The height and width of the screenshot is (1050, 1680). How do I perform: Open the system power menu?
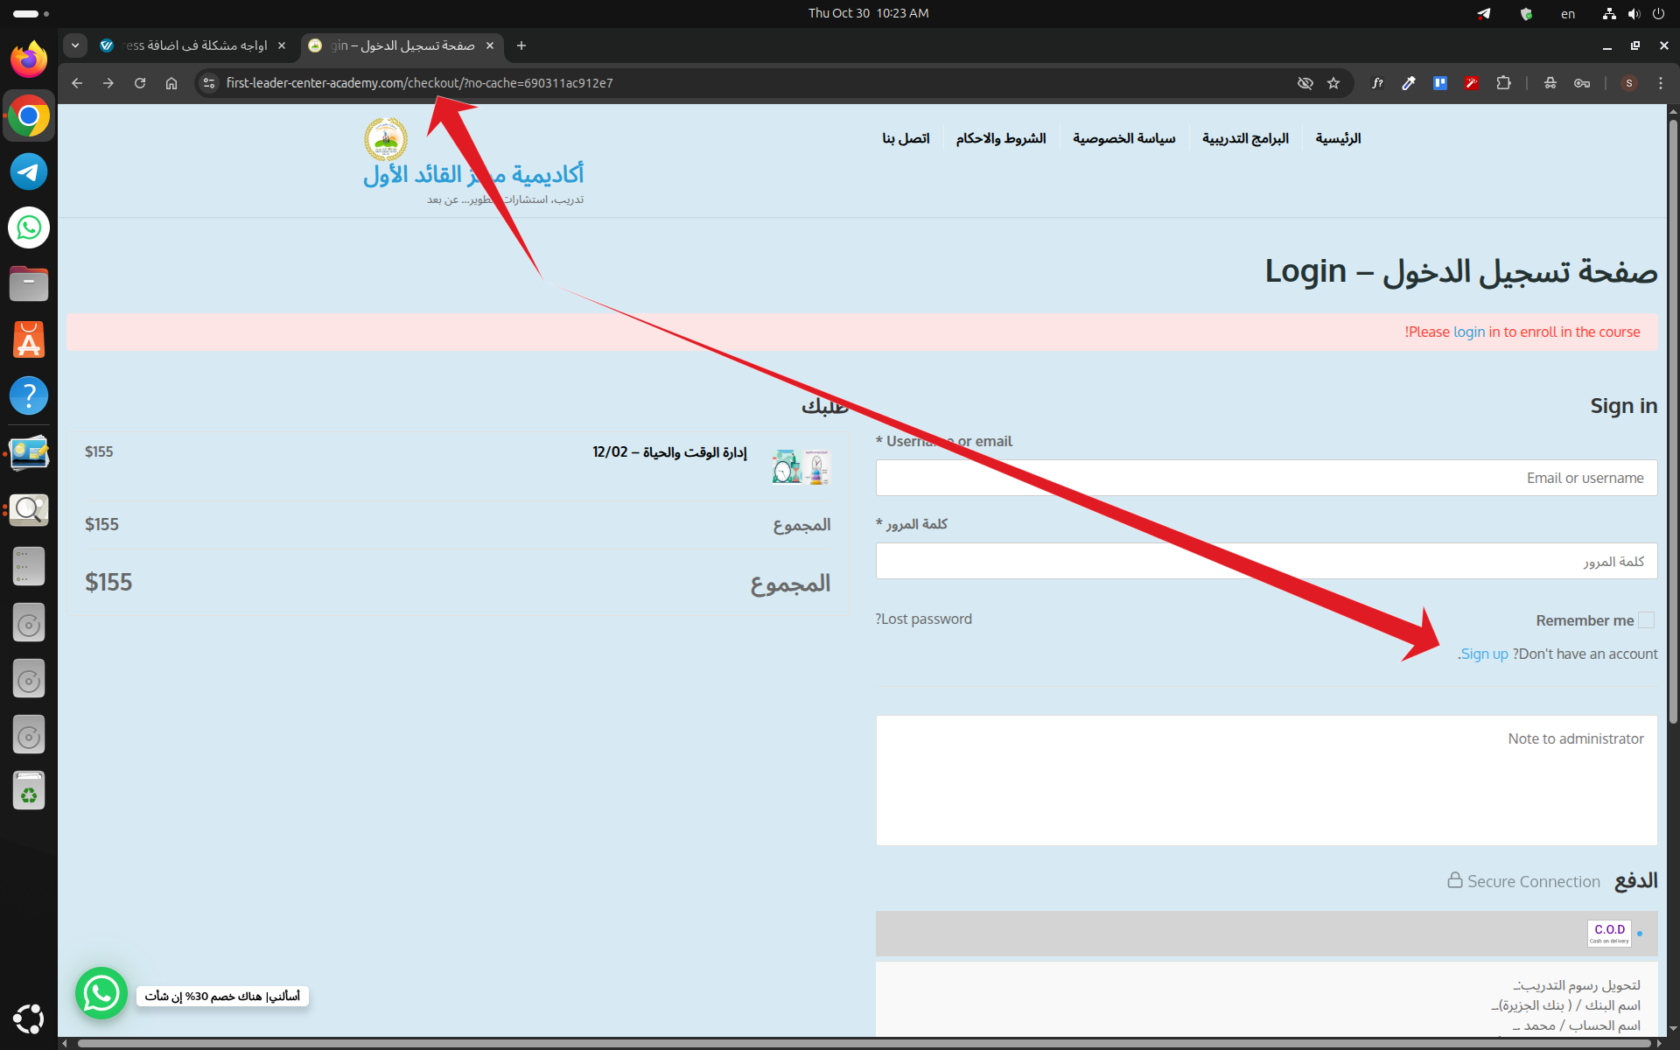click(1658, 13)
